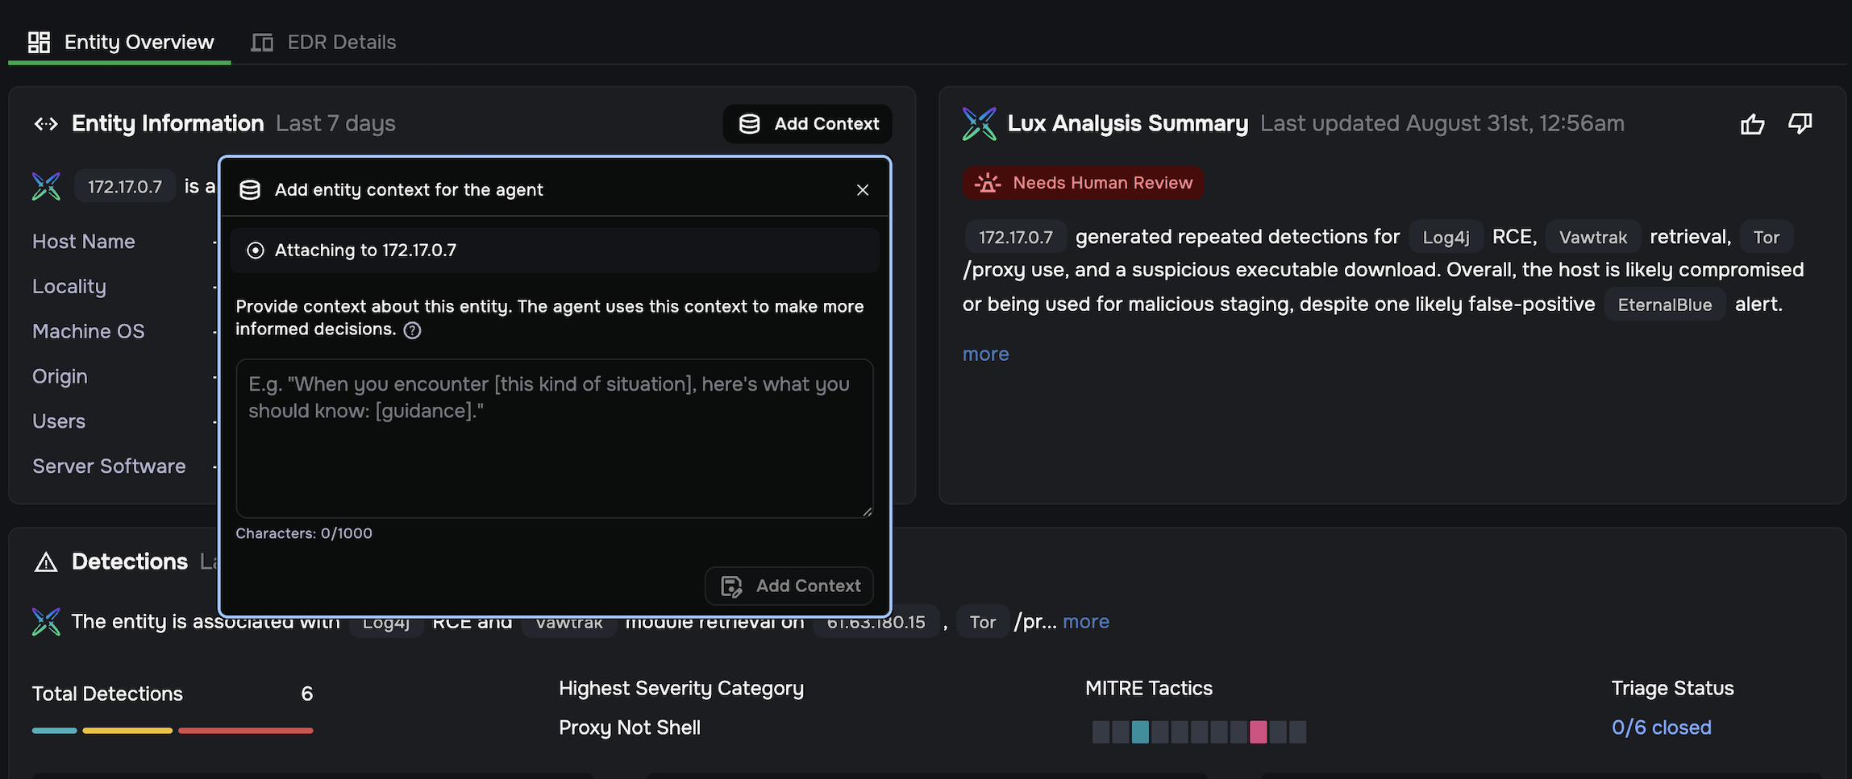Expand detections description with more link
The width and height of the screenshot is (1852, 779).
pyautogui.click(x=1086, y=622)
